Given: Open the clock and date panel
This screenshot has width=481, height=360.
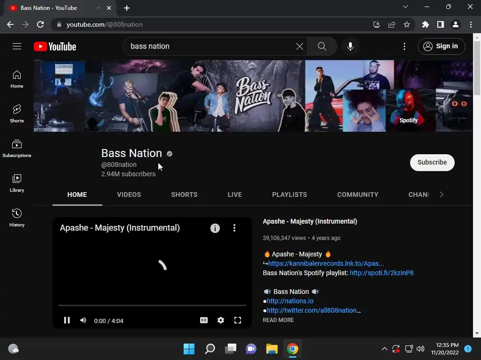Looking at the screenshot, I should 445,349.
